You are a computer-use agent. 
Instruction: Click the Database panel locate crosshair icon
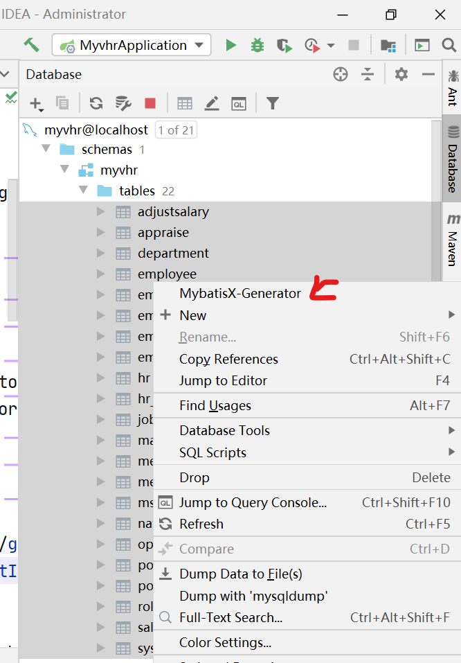340,74
